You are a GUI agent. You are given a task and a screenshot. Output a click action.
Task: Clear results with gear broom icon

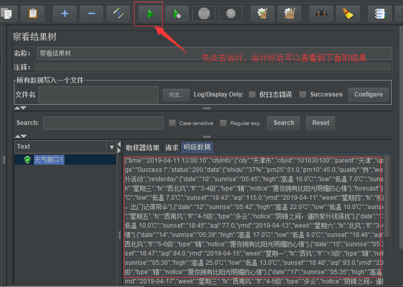pos(262,13)
